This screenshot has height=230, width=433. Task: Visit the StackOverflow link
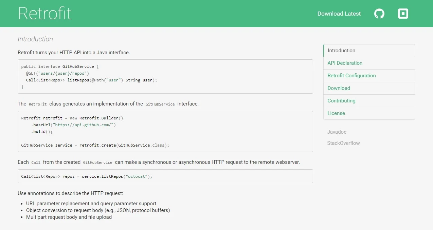pyautogui.click(x=343, y=143)
